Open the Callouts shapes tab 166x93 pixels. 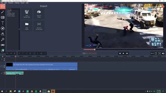[3, 34]
